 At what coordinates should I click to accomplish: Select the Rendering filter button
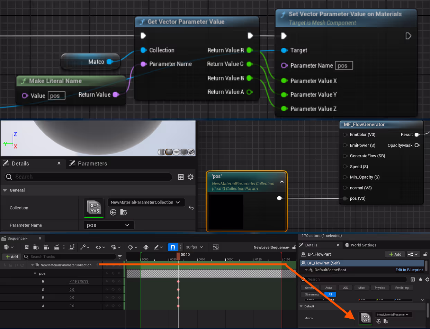[x=401, y=288]
